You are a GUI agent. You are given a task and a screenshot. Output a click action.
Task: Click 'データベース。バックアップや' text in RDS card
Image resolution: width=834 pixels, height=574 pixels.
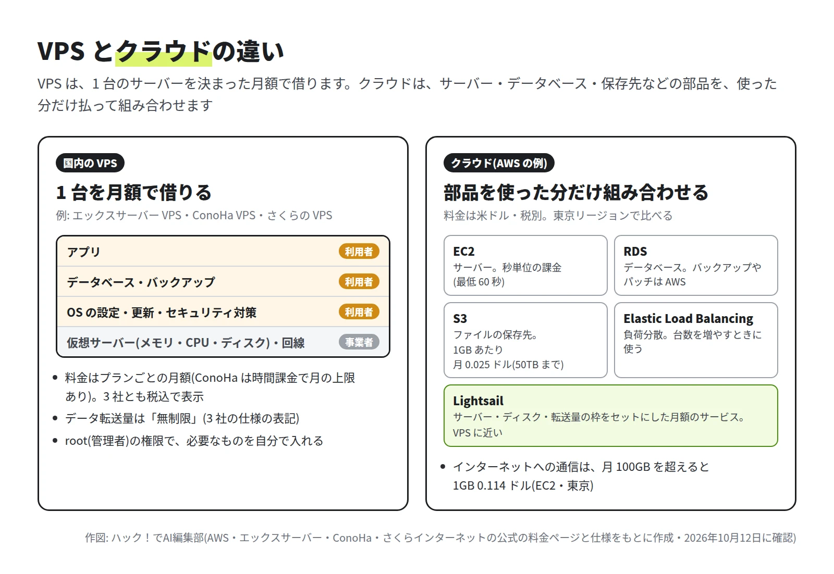(x=692, y=267)
